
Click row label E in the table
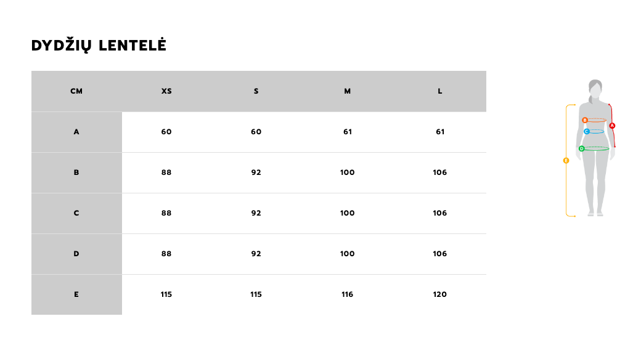point(76,294)
